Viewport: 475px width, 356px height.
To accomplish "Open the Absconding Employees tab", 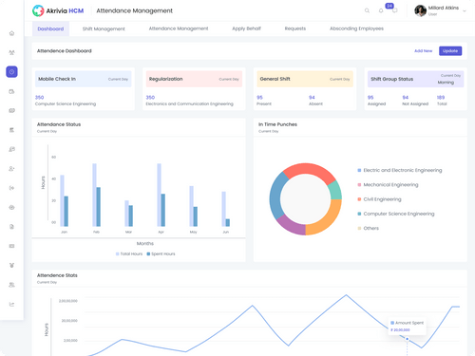I will point(356,28).
